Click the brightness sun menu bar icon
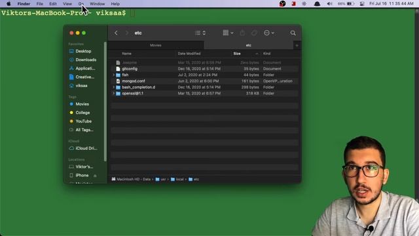The width and height of the screenshot is (419, 236). 304,4
